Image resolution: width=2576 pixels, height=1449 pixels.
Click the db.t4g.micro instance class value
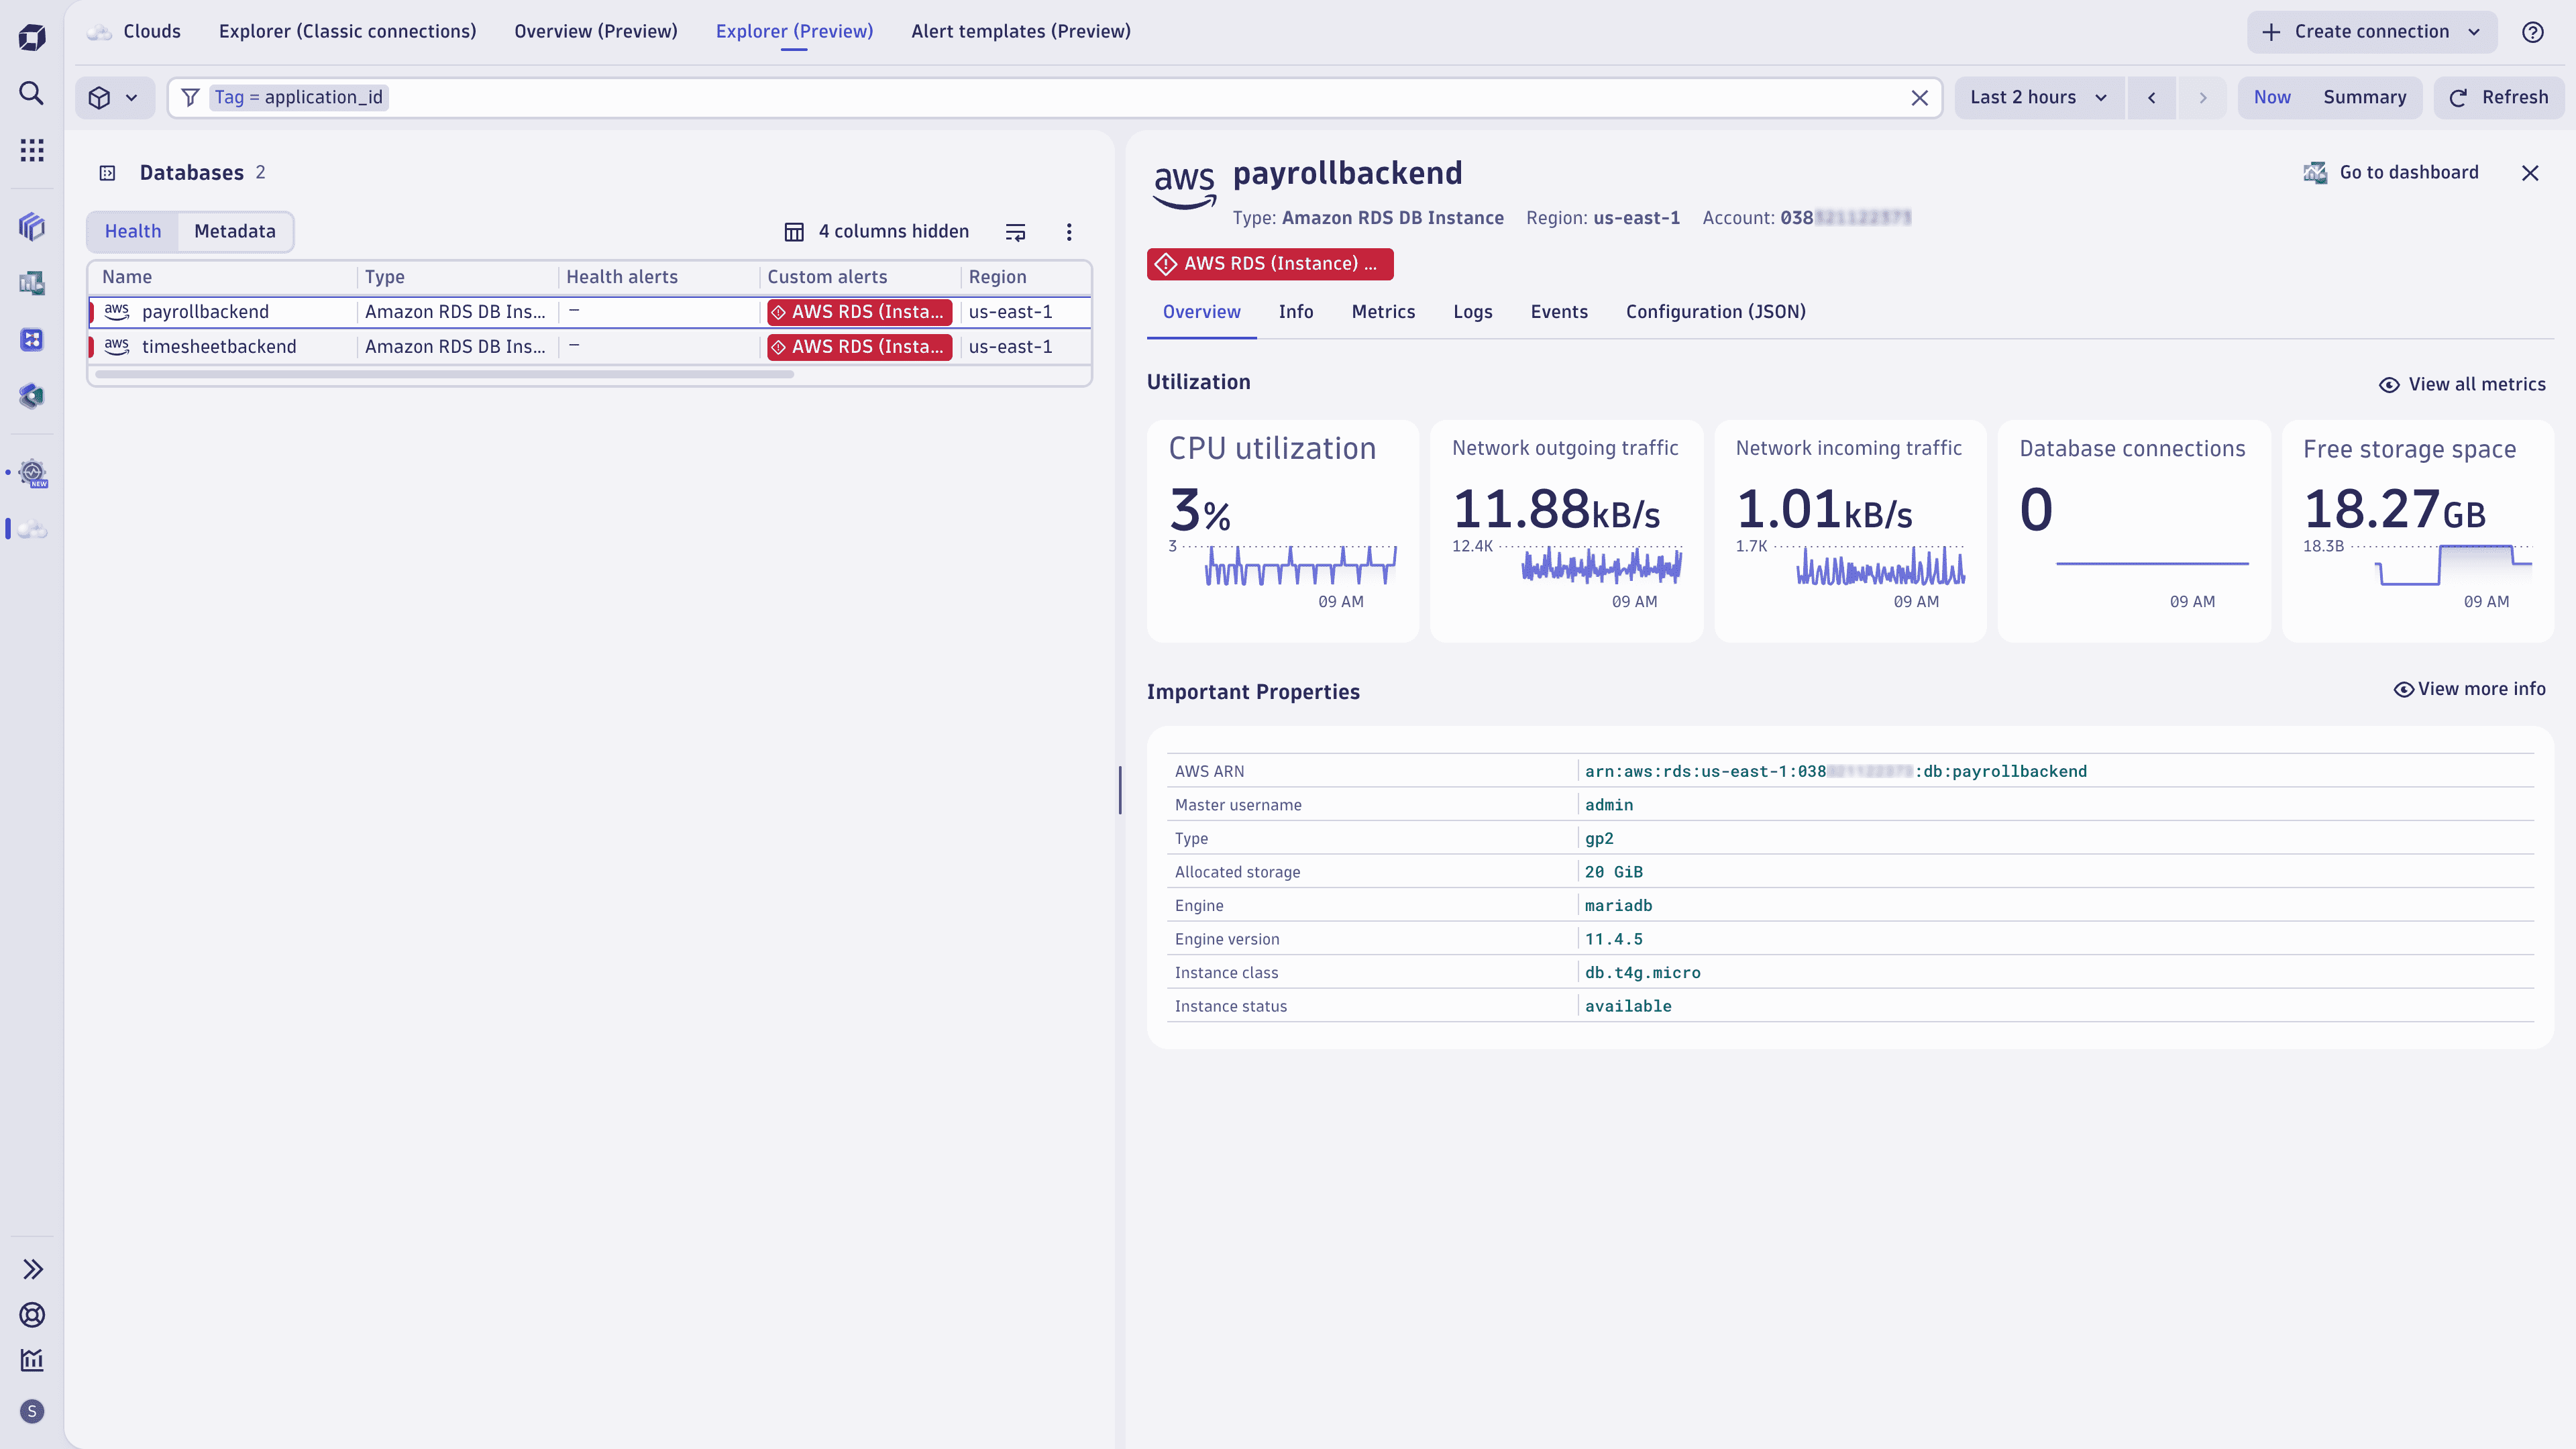[x=1642, y=973]
